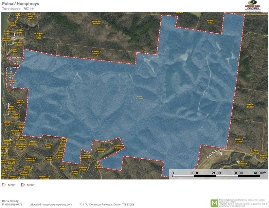Click the Robert T Bell parcel label
Screen dimensions: 269x208
click(211, 21)
